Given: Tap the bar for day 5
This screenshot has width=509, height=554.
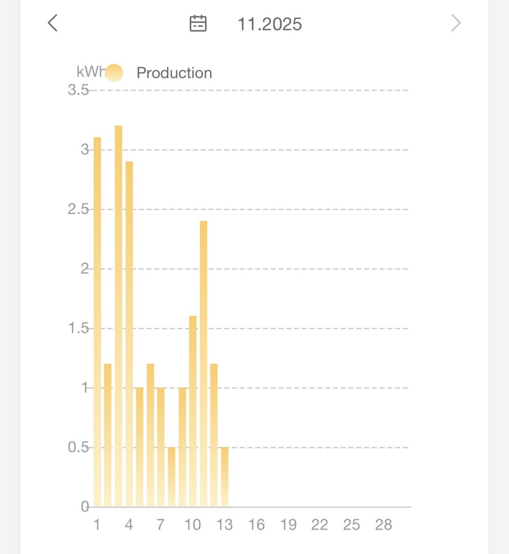Looking at the screenshot, I should click(139, 447).
